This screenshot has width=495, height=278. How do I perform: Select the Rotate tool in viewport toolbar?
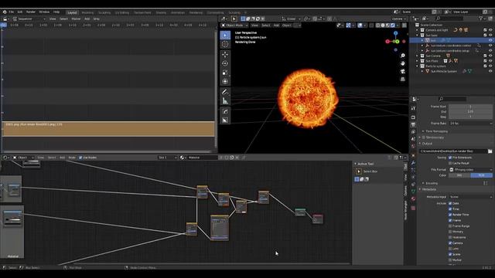point(225,63)
